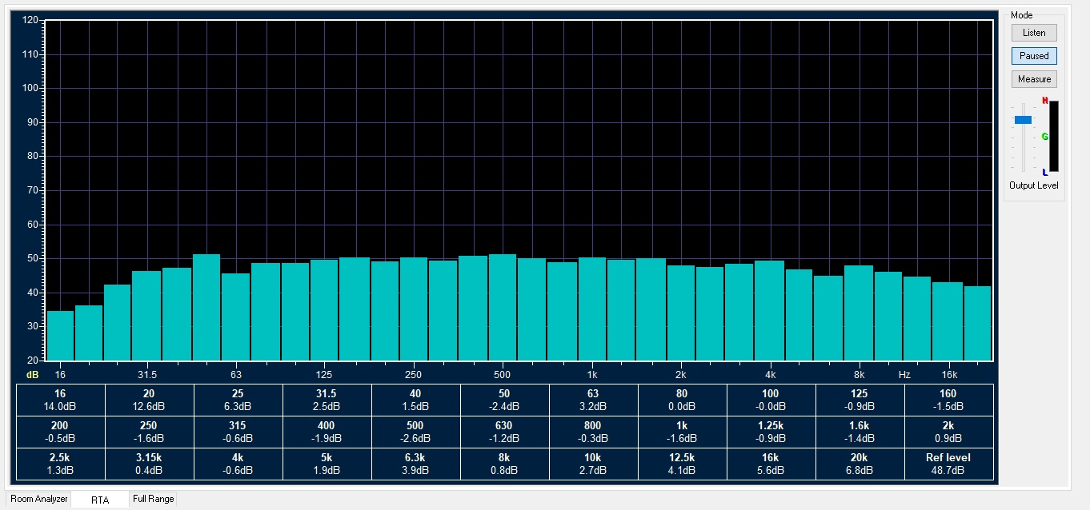
Task: Click the 1.25k -0.9dB cell
Action: click(x=771, y=432)
